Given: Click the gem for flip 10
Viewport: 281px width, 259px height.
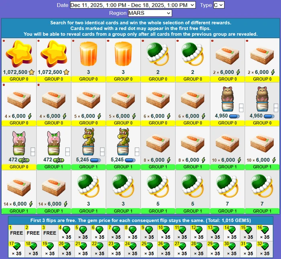Looking at the screenshot, I should pos(166,230).
